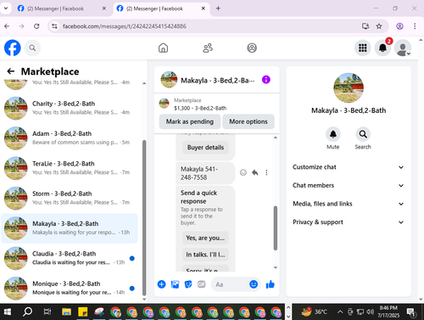Open TeraLie 3-Bed,2-Bath conversation
This screenshot has height=320, width=424.
click(x=70, y=168)
